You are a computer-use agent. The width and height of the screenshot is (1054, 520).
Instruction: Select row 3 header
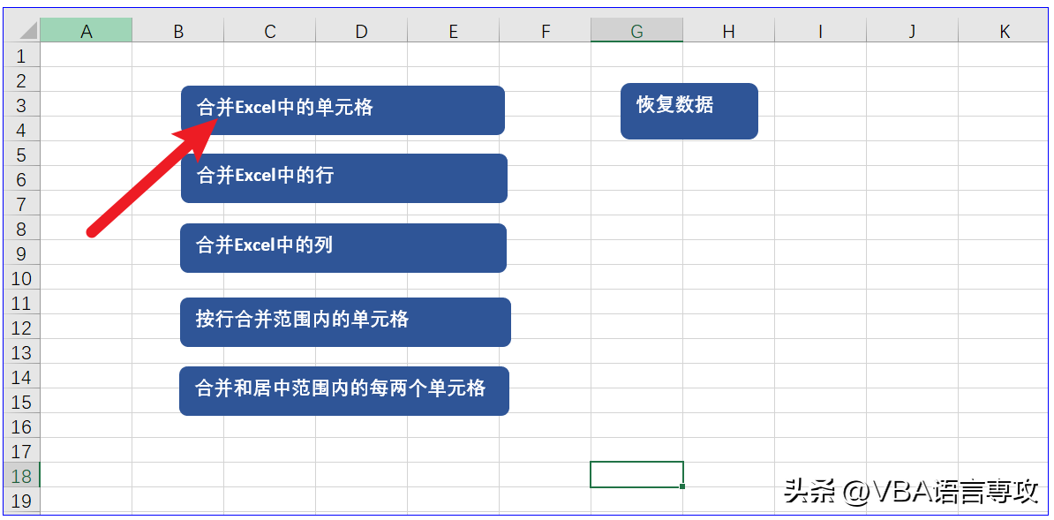click(x=22, y=105)
